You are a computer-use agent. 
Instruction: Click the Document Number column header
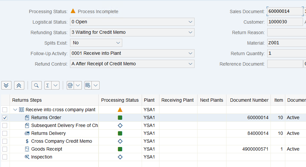[249, 100]
